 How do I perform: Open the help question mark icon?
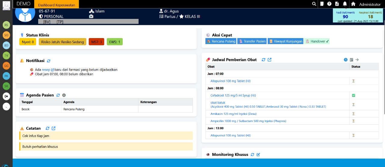pyautogui.click(x=329, y=4)
